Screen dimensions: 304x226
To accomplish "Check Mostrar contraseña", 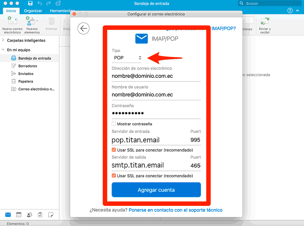I will pyautogui.click(x=114, y=124).
